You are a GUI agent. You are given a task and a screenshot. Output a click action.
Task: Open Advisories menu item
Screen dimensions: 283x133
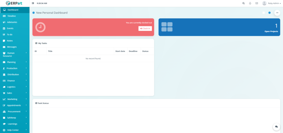[15, 22]
